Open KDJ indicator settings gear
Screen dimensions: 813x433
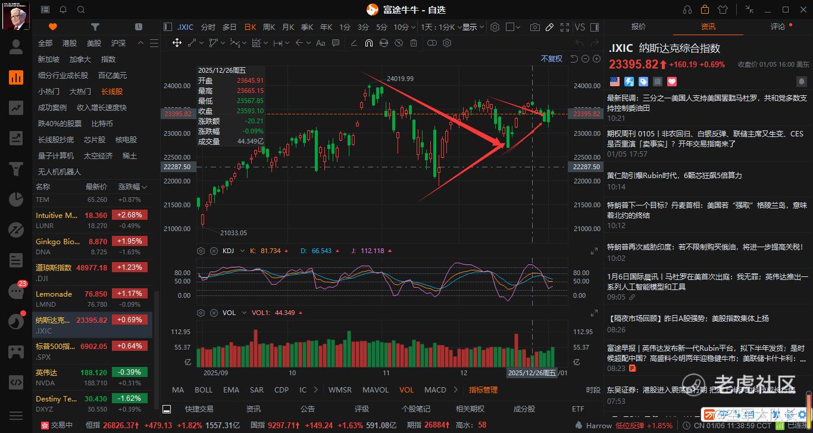pyautogui.click(x=201, y=251)
